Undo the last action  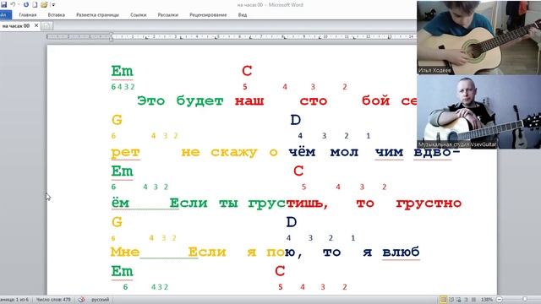pyautogui.click(x=13, y=4)
